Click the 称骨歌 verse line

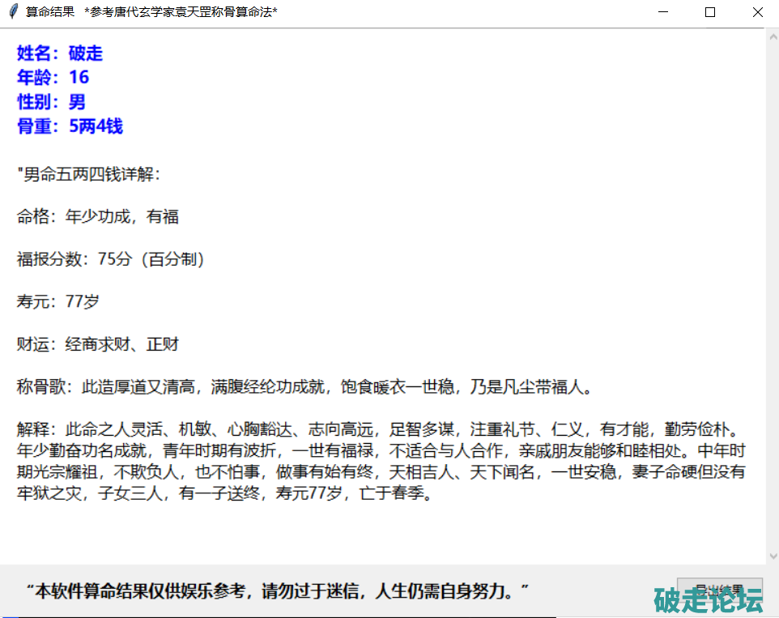[304, 387]
